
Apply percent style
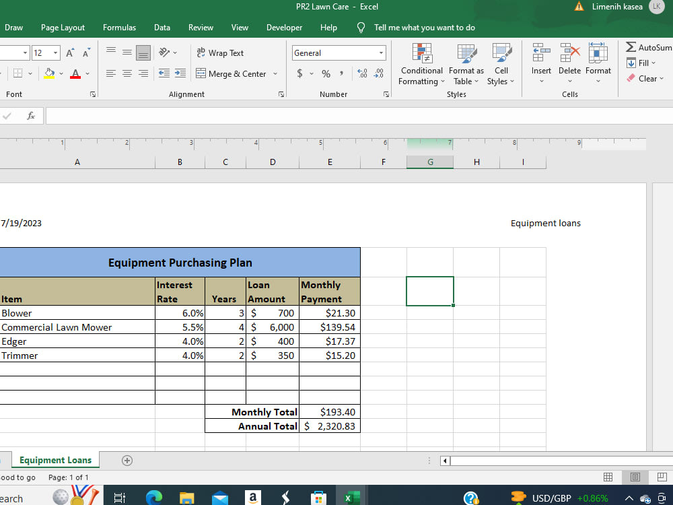click(x=326, y=74)
